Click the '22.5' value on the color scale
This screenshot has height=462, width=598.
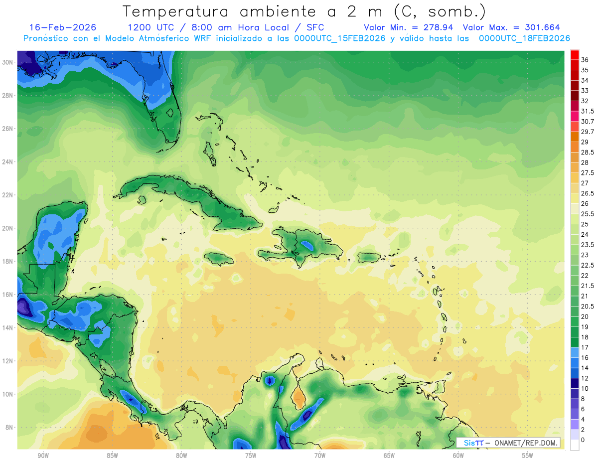click(588, 265)
